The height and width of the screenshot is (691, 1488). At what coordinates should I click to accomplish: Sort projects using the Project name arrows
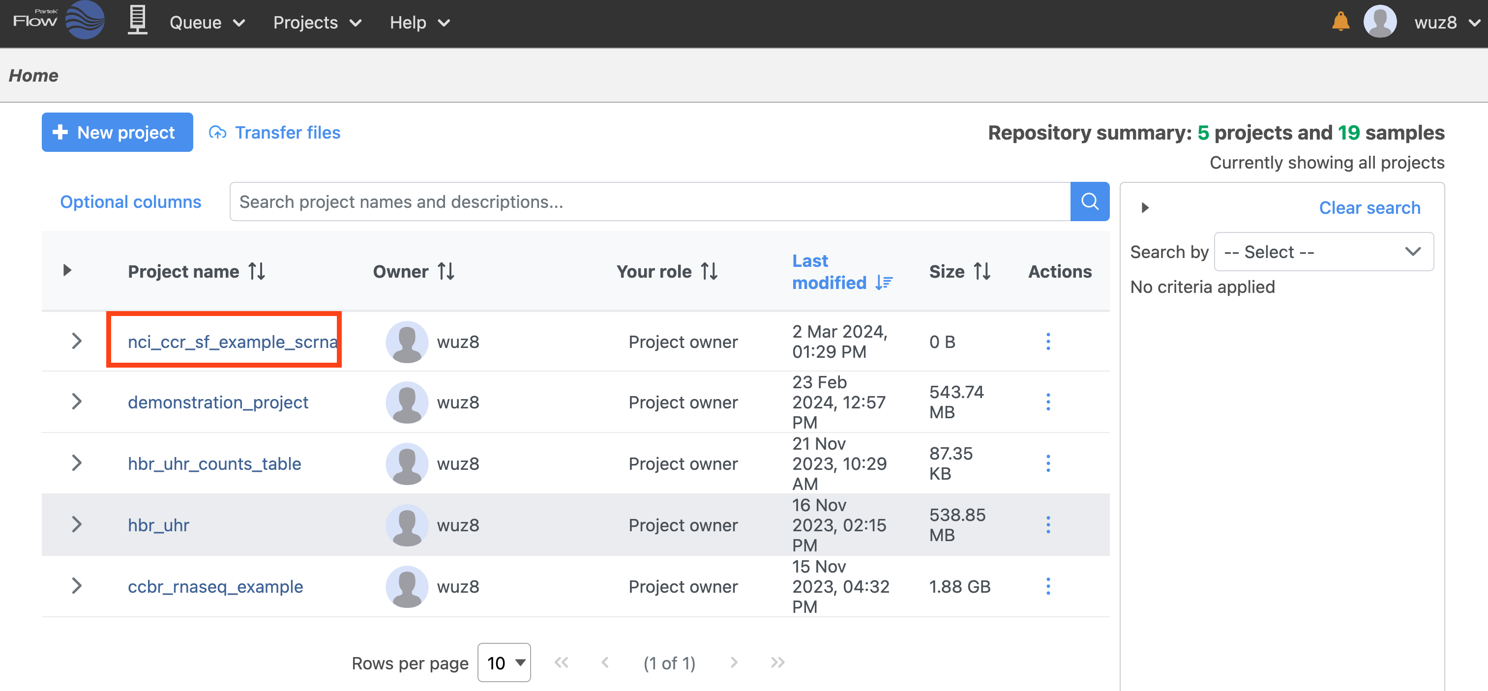257,271
